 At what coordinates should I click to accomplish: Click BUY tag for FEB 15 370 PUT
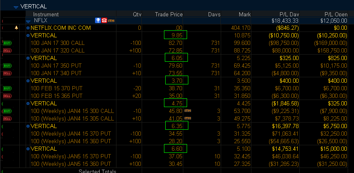(x=7, y=89)
